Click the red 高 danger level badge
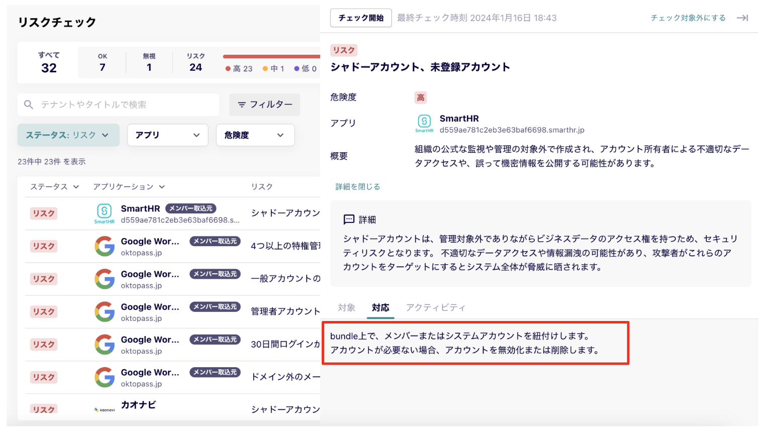The height and width of the screenshot is (433, 768). tap(421, 97)
